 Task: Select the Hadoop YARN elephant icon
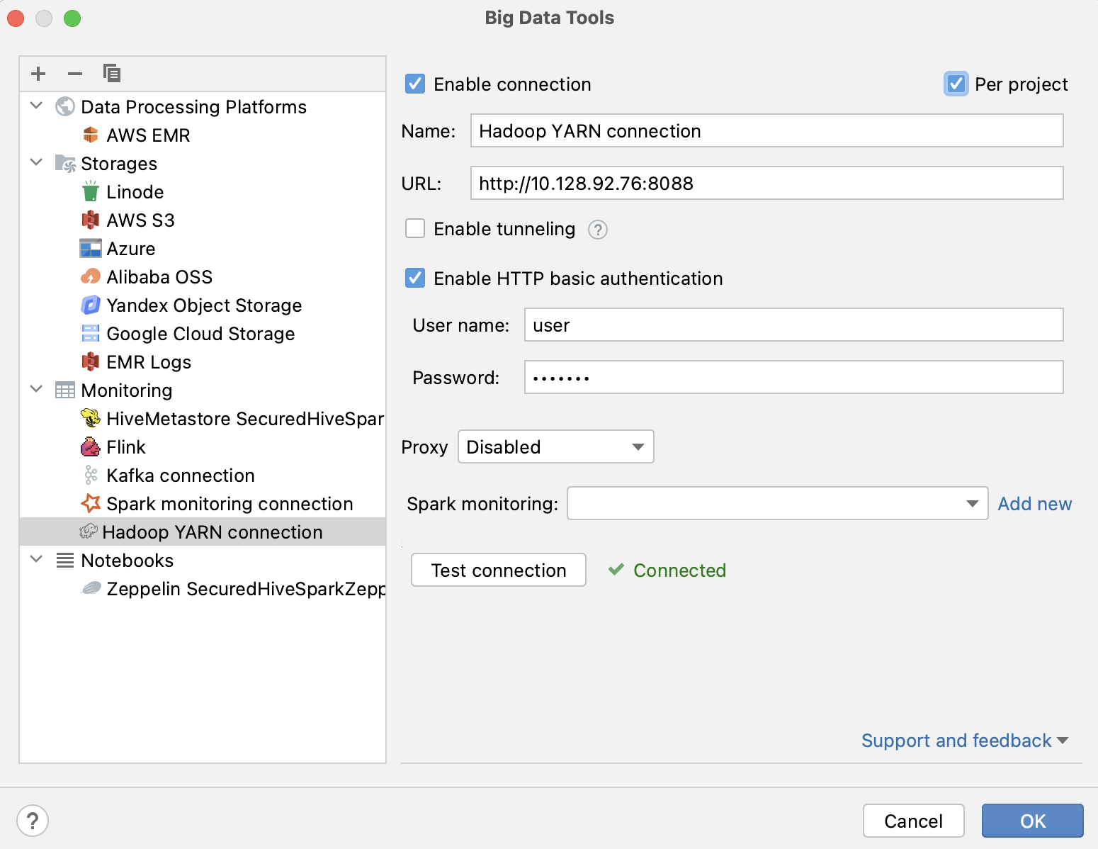coord(91,532)
